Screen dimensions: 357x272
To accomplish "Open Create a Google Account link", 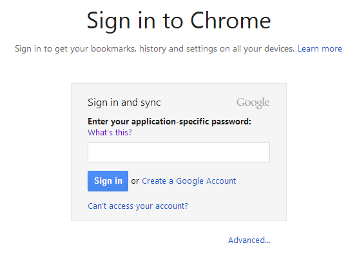I will pyautogui.click(x=189, y=181).
